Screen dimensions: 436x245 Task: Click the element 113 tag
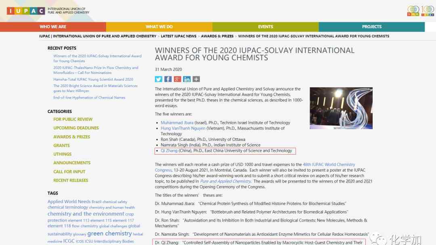point(79,220)
